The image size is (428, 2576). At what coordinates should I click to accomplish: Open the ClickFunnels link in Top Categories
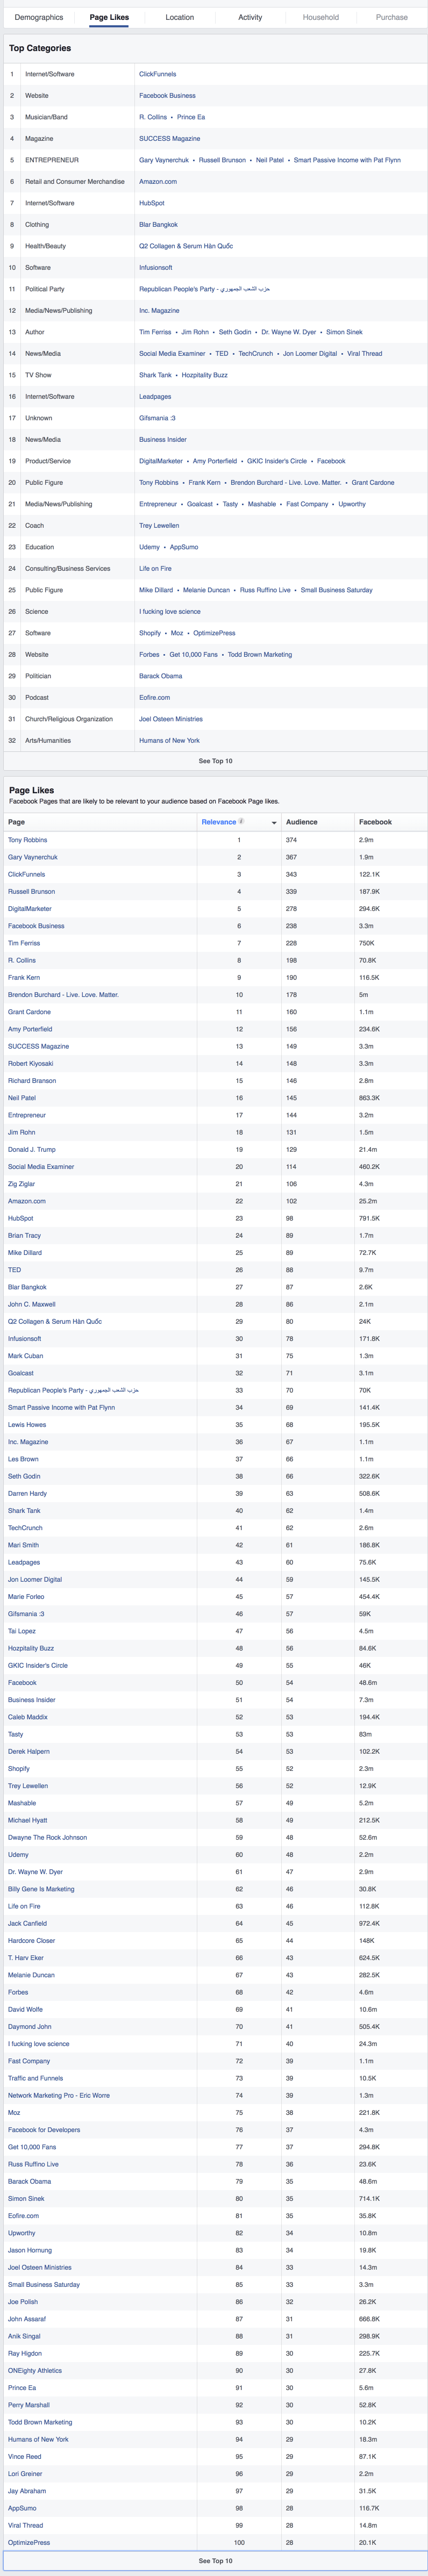157,74
